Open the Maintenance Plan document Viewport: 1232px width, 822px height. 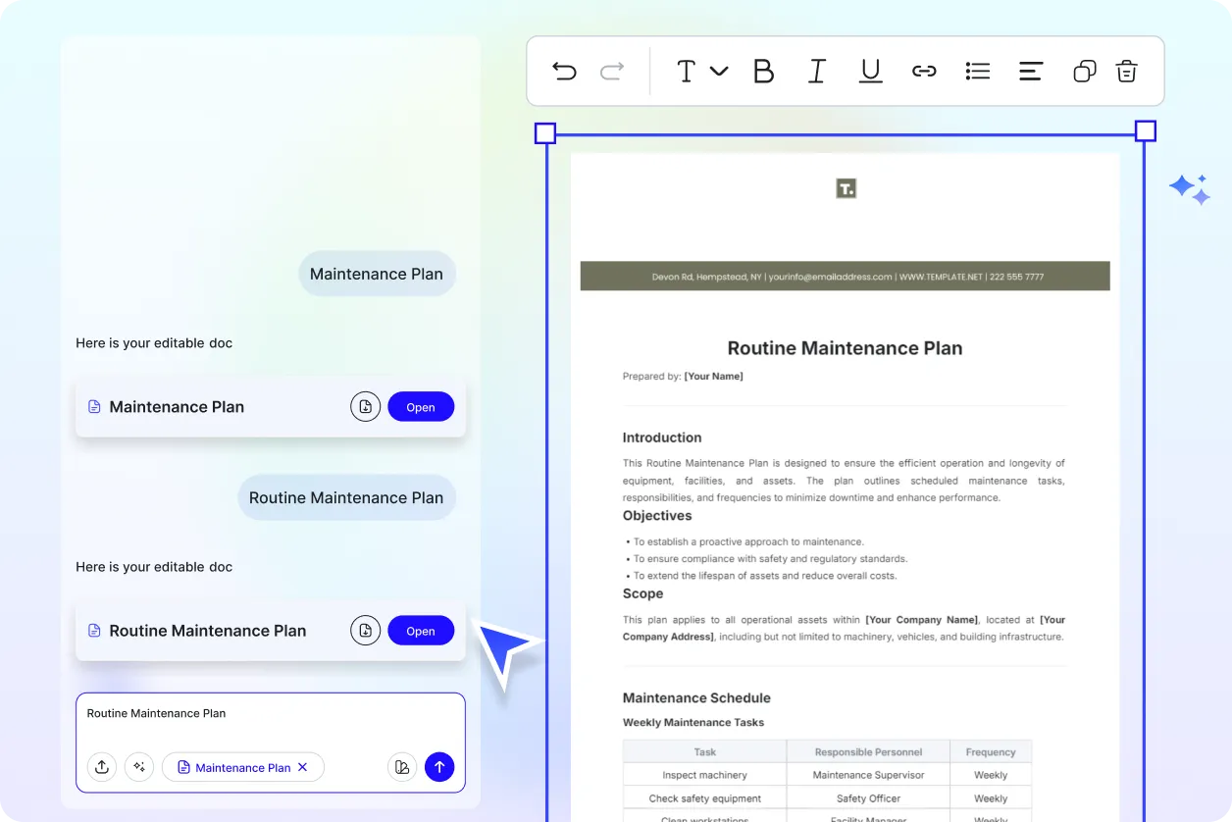[421, 407]
